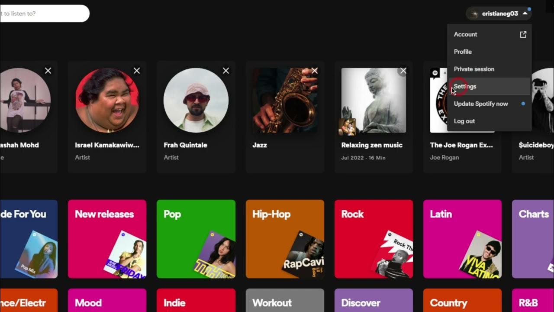This screenshot has width=554, height=312.
Task: Open the New releases genre tile
Action: [107, 239]
